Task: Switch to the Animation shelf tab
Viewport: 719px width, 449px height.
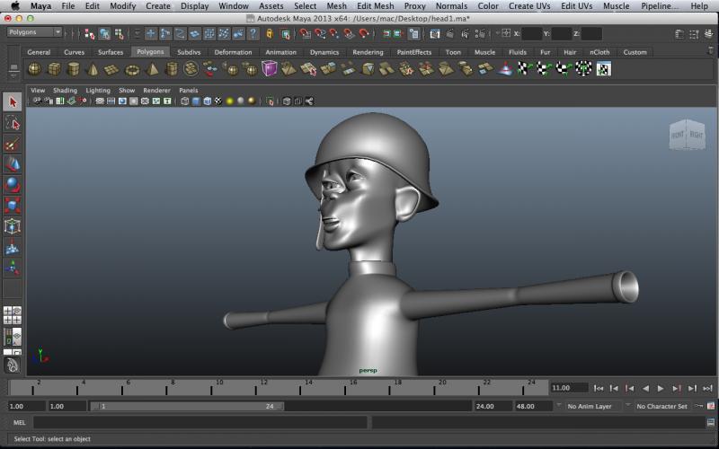Action: pos(280,52)
